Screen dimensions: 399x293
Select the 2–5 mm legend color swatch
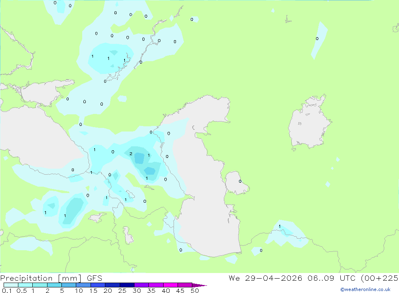[x=54, y=285]
